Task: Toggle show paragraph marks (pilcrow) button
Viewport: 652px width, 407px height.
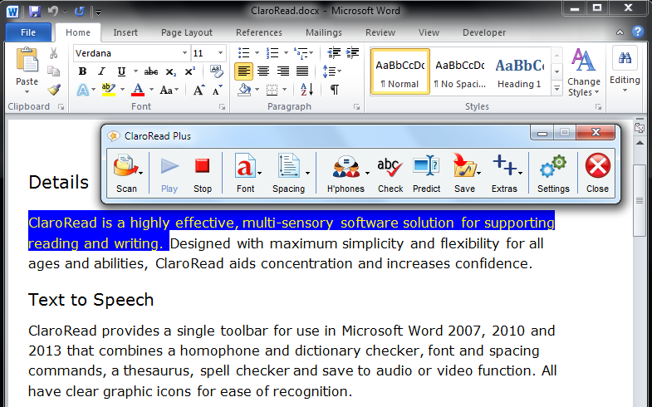Action: 334,90
